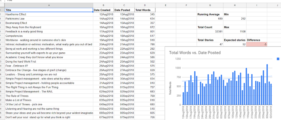281x120 pixels.
Task: Click word count 345 for Hawthorne Effect
Action: [x=145, y=14]
